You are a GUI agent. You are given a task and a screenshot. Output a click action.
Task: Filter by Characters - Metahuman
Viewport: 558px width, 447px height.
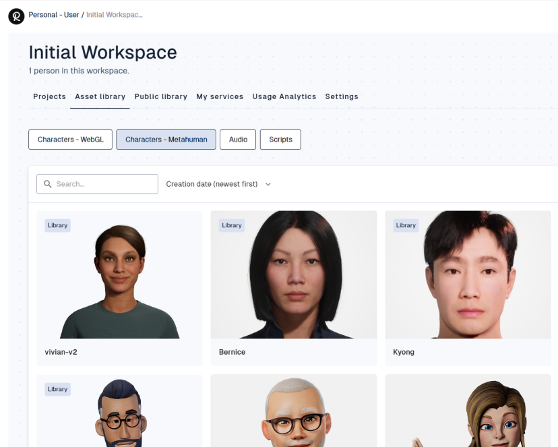pos(166,140)
